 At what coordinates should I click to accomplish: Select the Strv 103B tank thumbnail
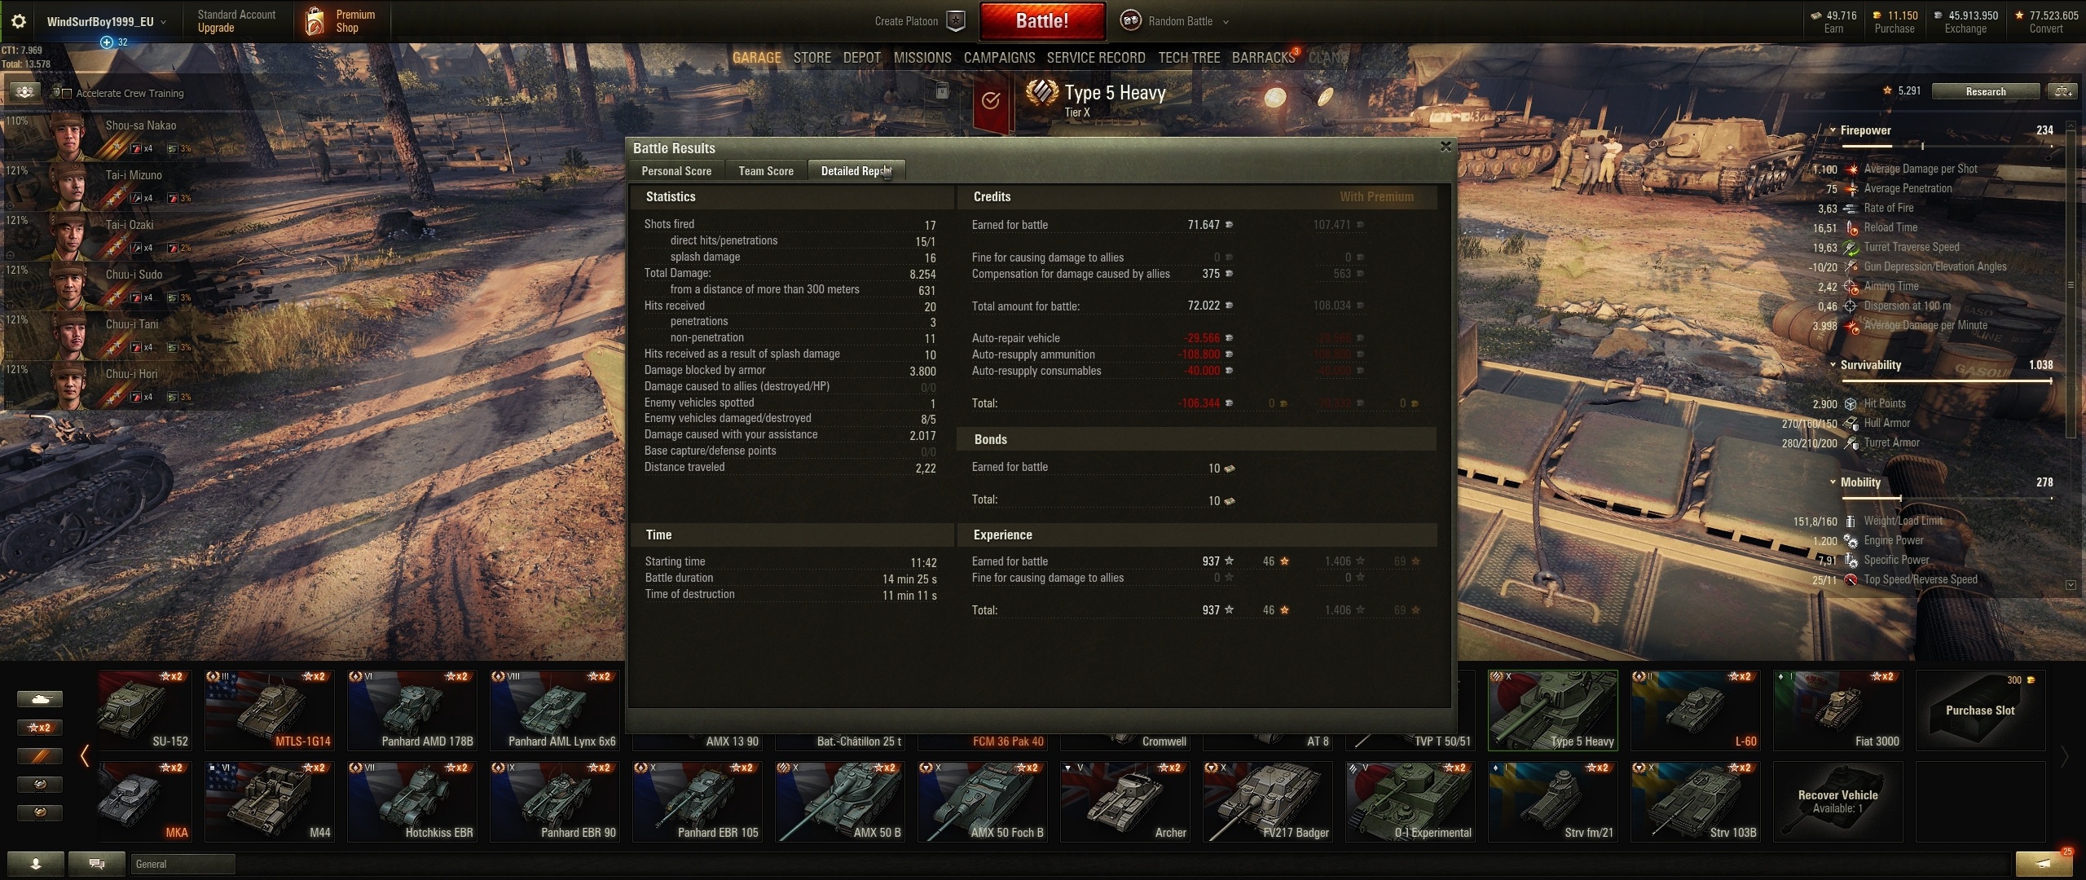(1693, 802)
